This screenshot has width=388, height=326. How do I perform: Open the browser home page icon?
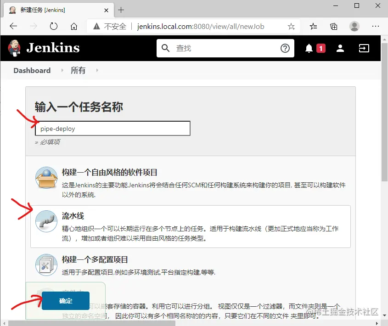pyautogui.click(x=74, y=26)
